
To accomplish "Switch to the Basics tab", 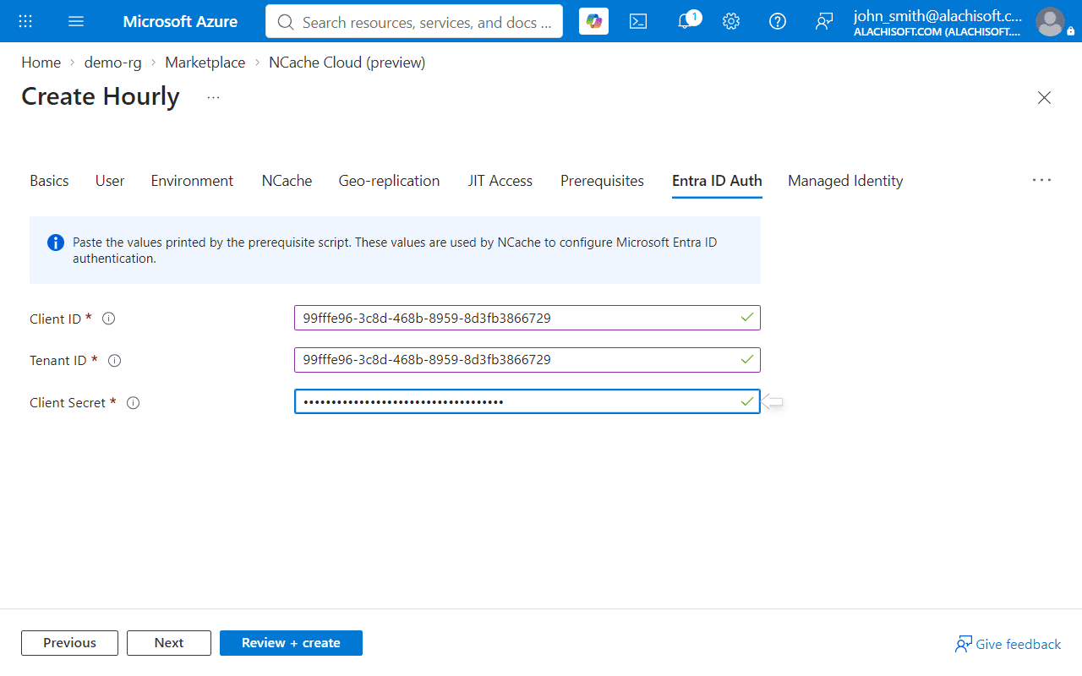I will (49, 181).
